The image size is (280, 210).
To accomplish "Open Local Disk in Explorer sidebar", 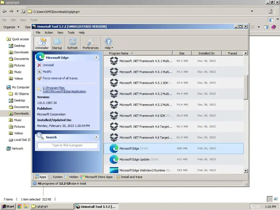I will pyautogui.click(x=20, y=140).
